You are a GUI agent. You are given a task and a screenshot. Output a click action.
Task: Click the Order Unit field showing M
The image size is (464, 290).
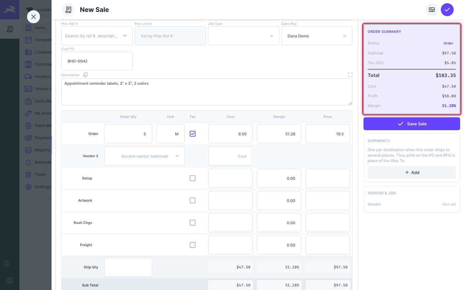click(x=170, y=134)
